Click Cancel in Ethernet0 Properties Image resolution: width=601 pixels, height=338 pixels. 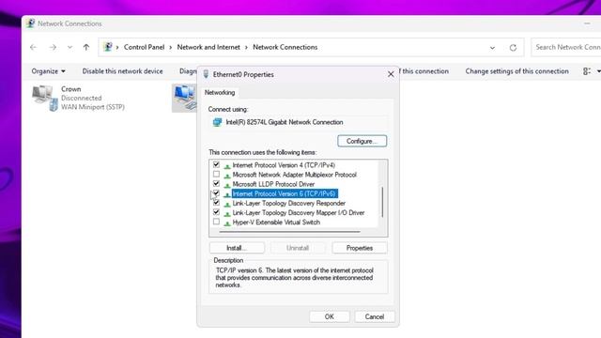tap(375, 316)
